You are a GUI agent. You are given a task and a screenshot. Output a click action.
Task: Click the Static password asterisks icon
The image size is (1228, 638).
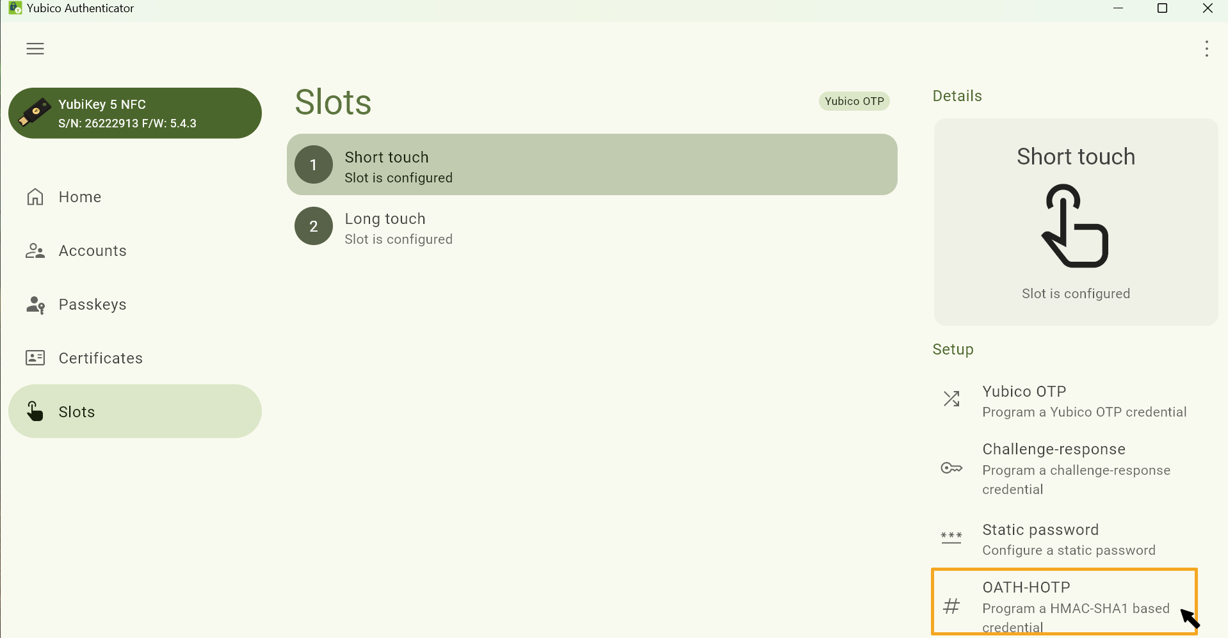click(x=951, y=537)
